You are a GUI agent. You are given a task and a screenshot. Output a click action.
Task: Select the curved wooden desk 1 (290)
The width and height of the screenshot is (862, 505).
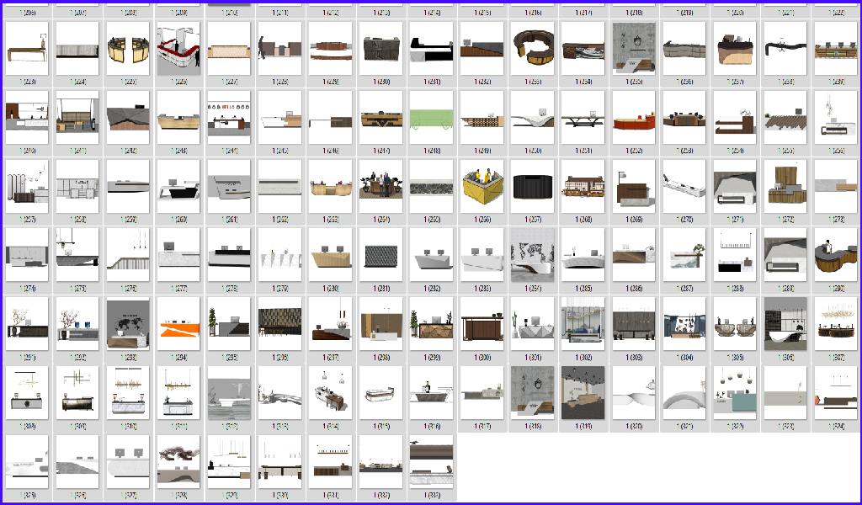point(834,255)
